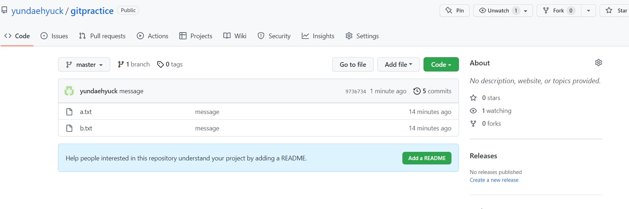Viewport: 629px width, 209px height.
Task: Open the yundaehyuck owner link
Action: [x=37, y=11]
